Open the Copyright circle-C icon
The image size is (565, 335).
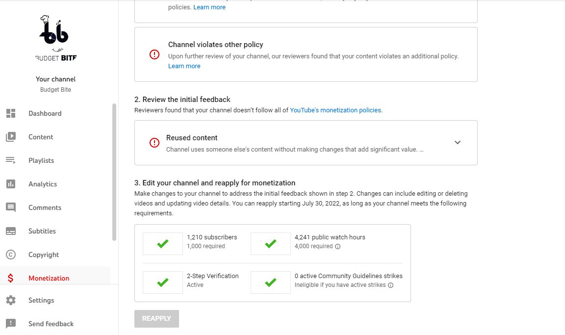[11, 255]
